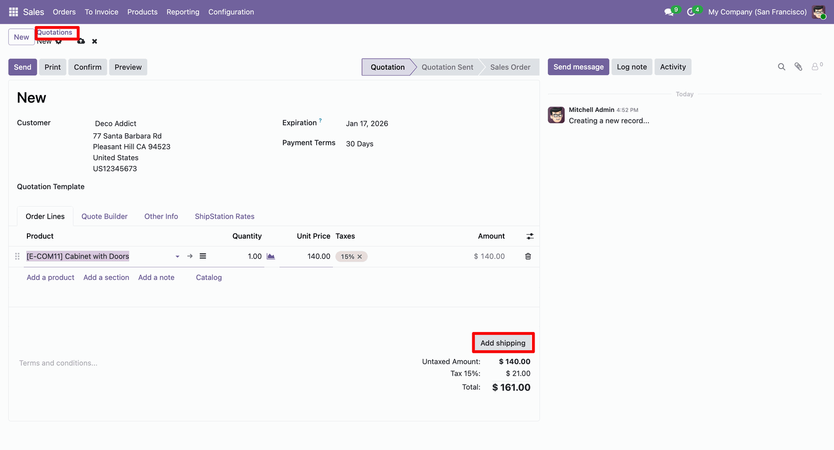Click the cloud save icon

pyautogui.click(x=81, y=41)
